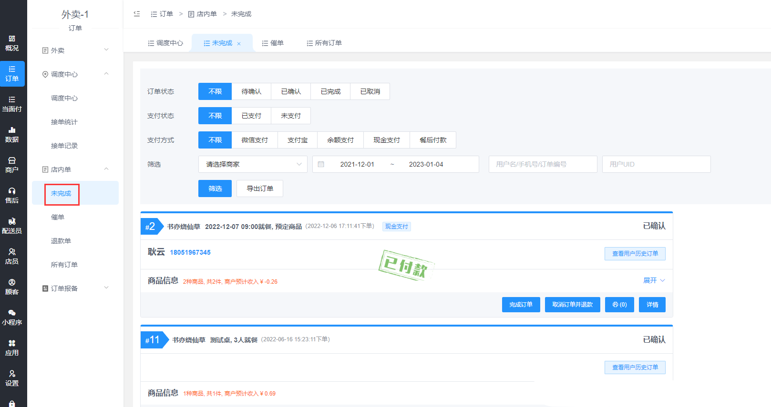Switch to the 所有订单 tab
771x407 pixels.
point(324,43)
